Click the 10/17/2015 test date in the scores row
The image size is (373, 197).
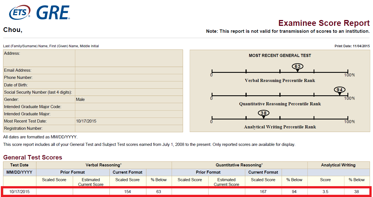pyautogui.click(x=19, y=192)
